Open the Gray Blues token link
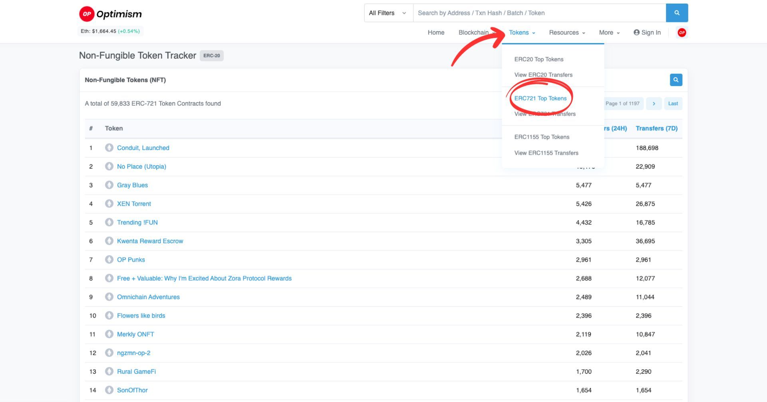This screenshot has width=767, height=402. pyautogui.click(x=132, y=185)
